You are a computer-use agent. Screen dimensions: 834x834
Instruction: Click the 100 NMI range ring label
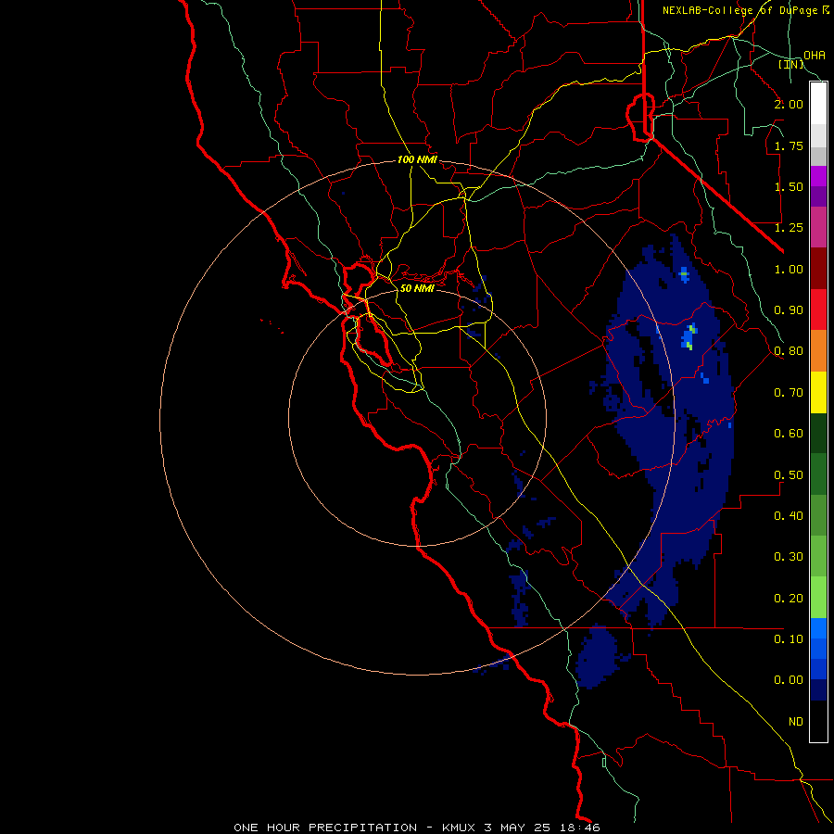tap(417, 159)
